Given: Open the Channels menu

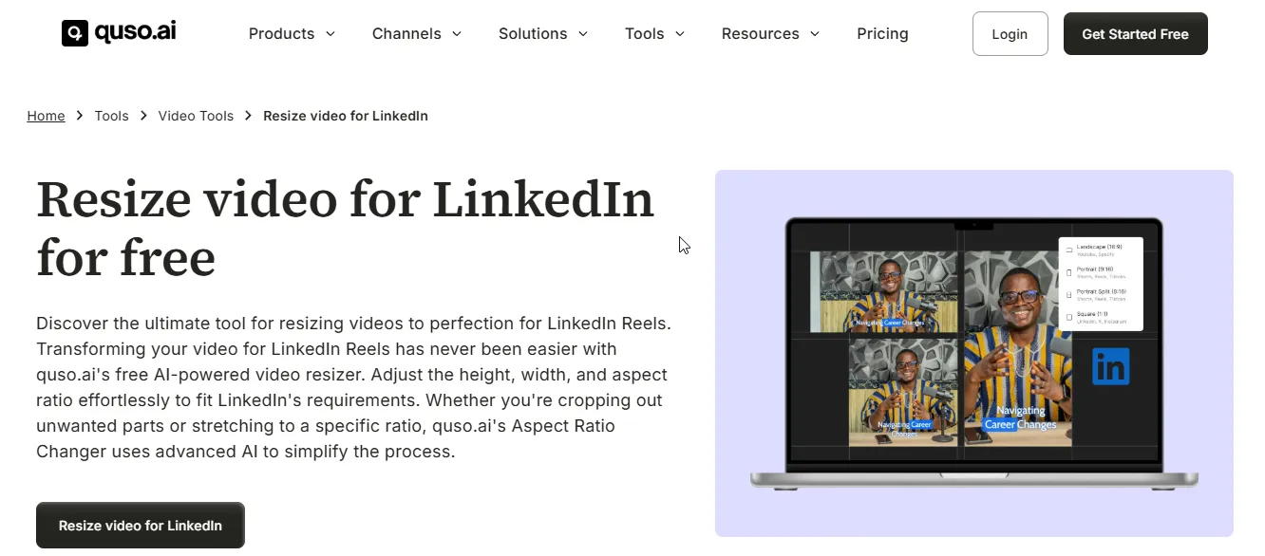Looking at the screenshot, I should (x=406, y=34).
